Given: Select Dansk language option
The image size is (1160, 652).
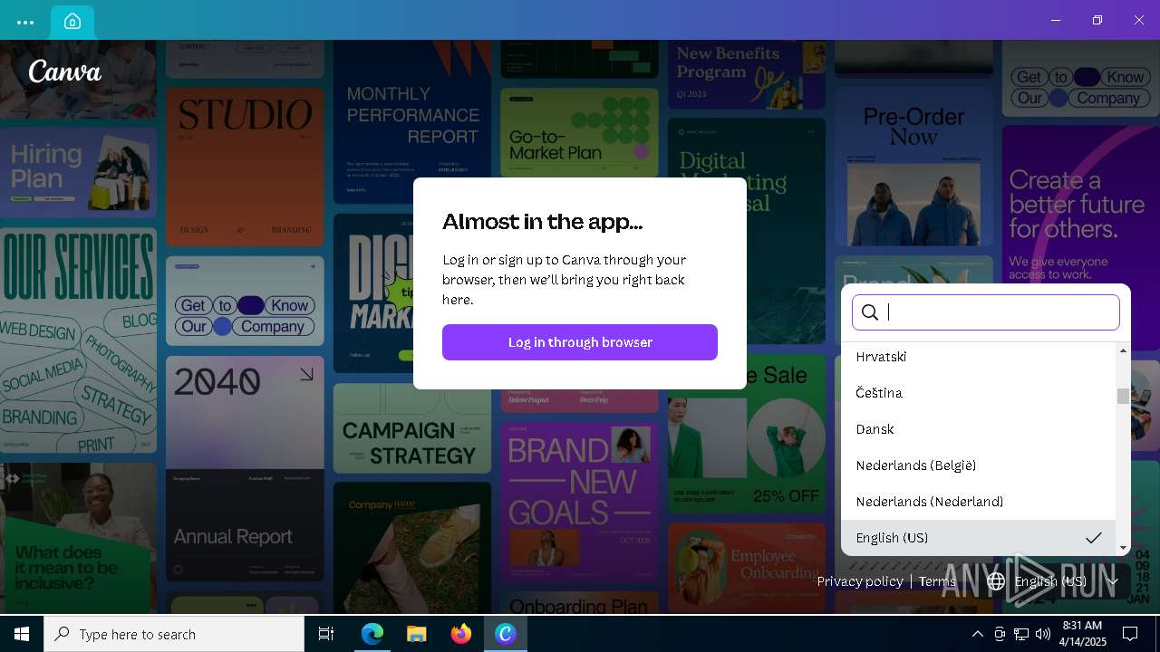Looking at the screenshot, I should (979, 429).
